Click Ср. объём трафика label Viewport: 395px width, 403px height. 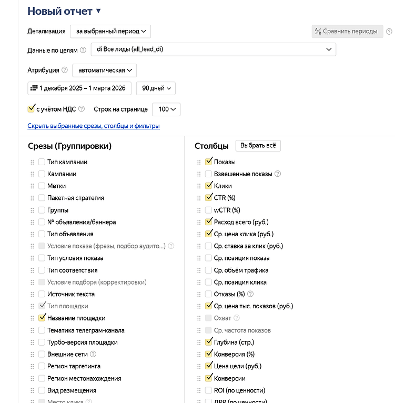(241, 270)
